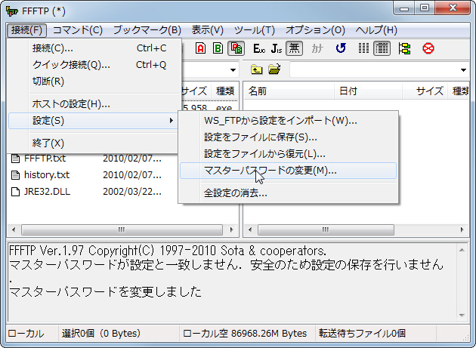Sort remote list by 種類 column
Image resolution: width=476 pixels, height=348 pixels.
point(459,91)
